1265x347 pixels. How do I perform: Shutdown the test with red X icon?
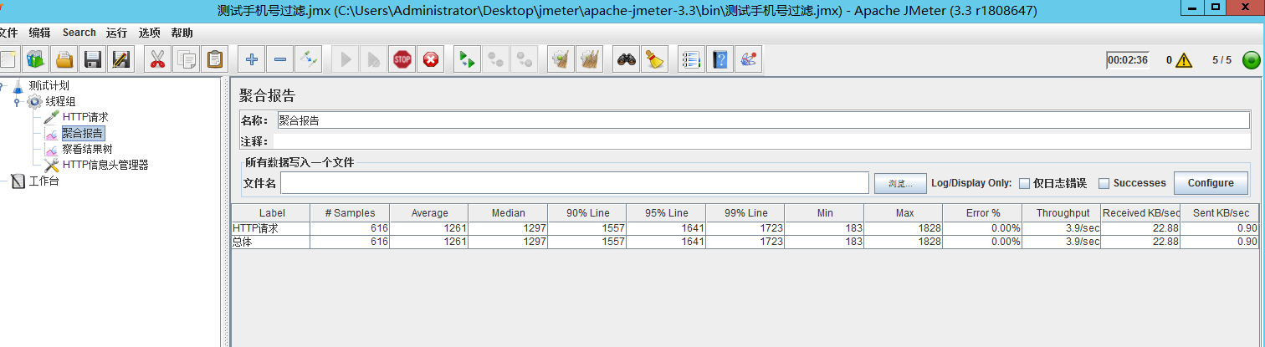tap(431, 59)
